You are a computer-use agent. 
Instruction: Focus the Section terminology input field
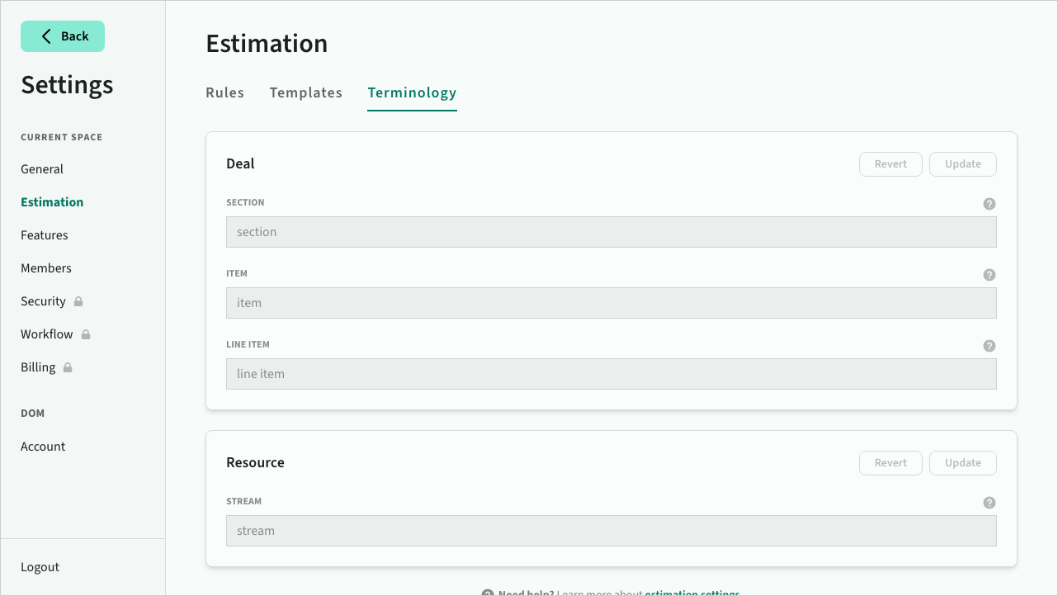pos(611,232)
